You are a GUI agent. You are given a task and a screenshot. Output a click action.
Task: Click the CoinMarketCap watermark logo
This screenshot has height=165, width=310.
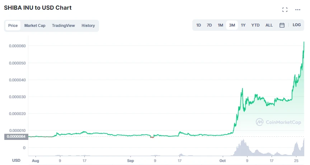pos(278,122)
